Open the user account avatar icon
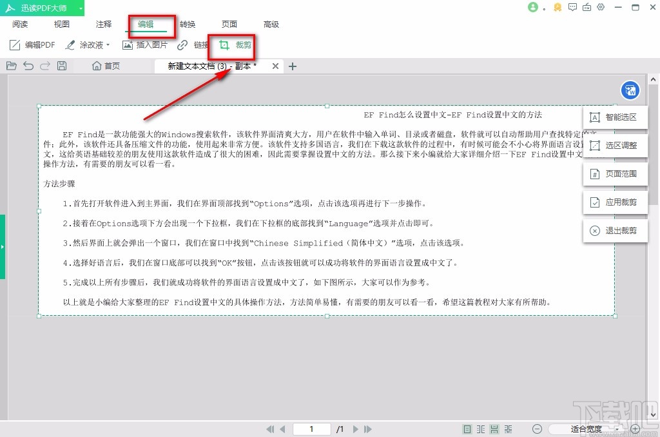 coord(533,7)
